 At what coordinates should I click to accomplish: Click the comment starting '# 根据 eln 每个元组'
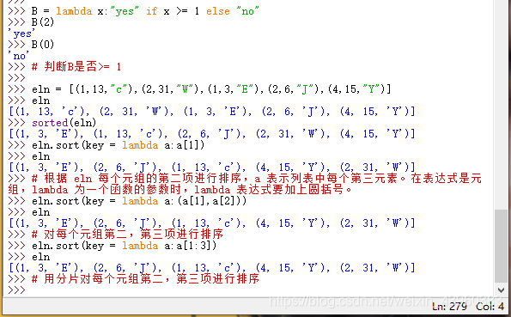tap(245, 184)
